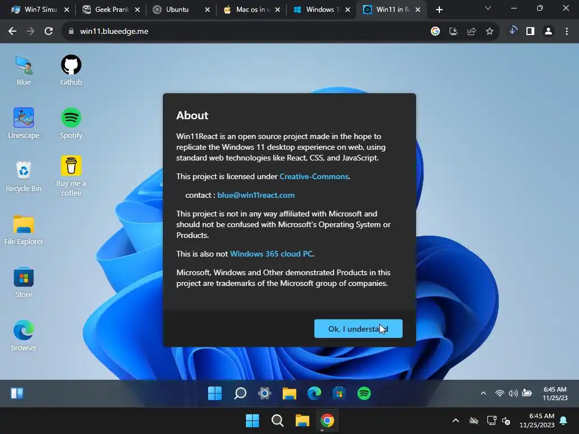
Task: Open the Recycle Bin desktop icon
Action: coord(24,176)
